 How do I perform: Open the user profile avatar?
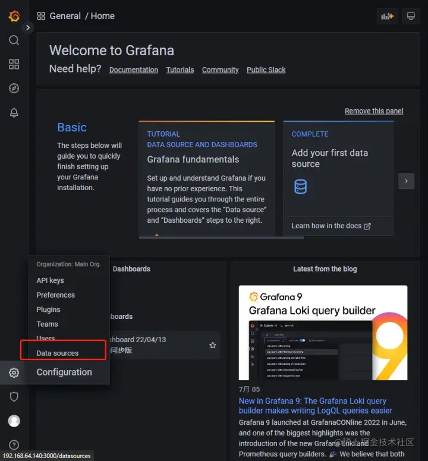click(x=14, y=421)
